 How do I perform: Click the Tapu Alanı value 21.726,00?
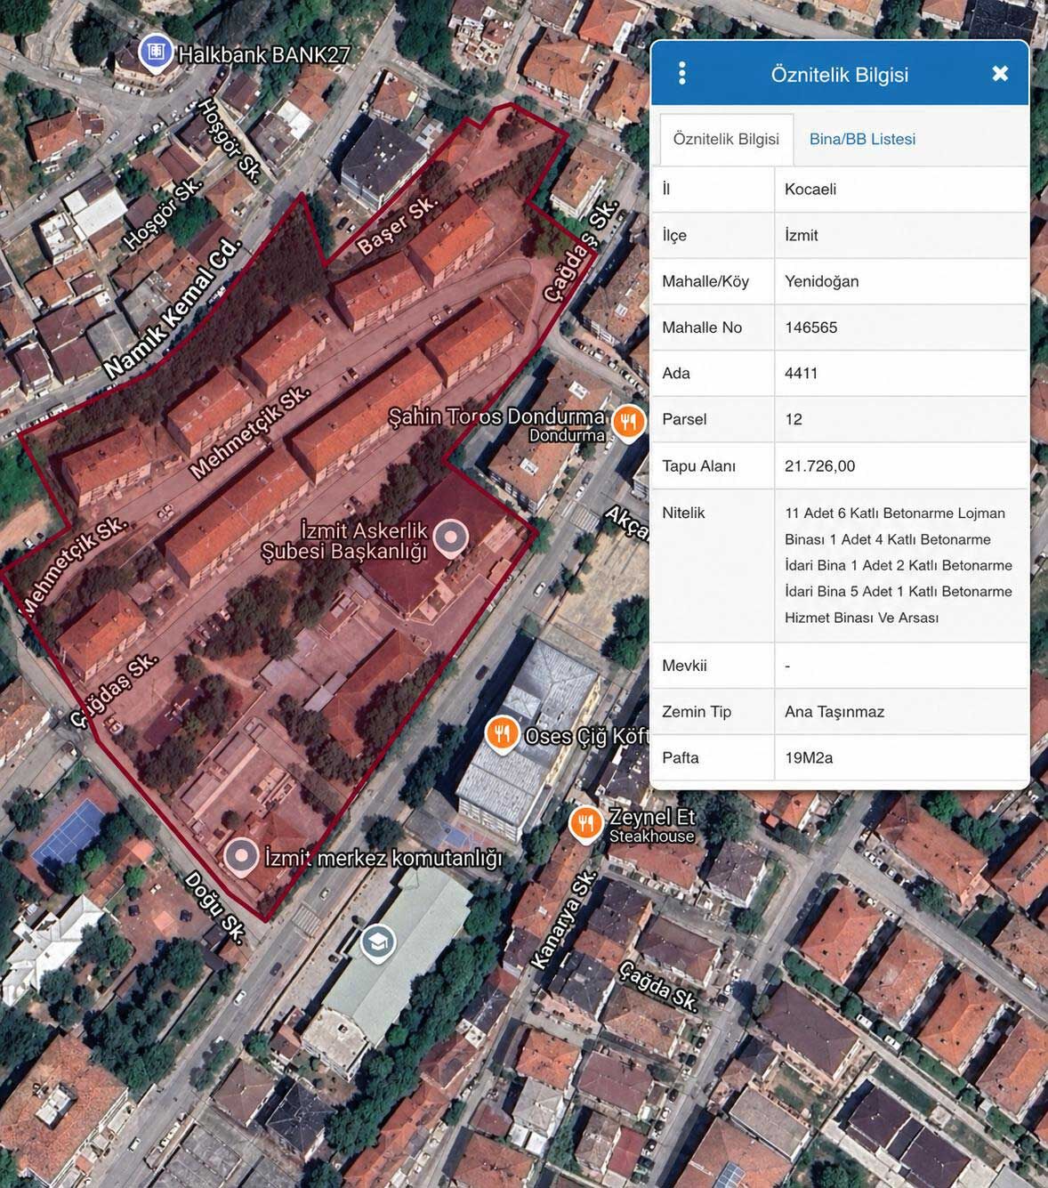point(900,466)
